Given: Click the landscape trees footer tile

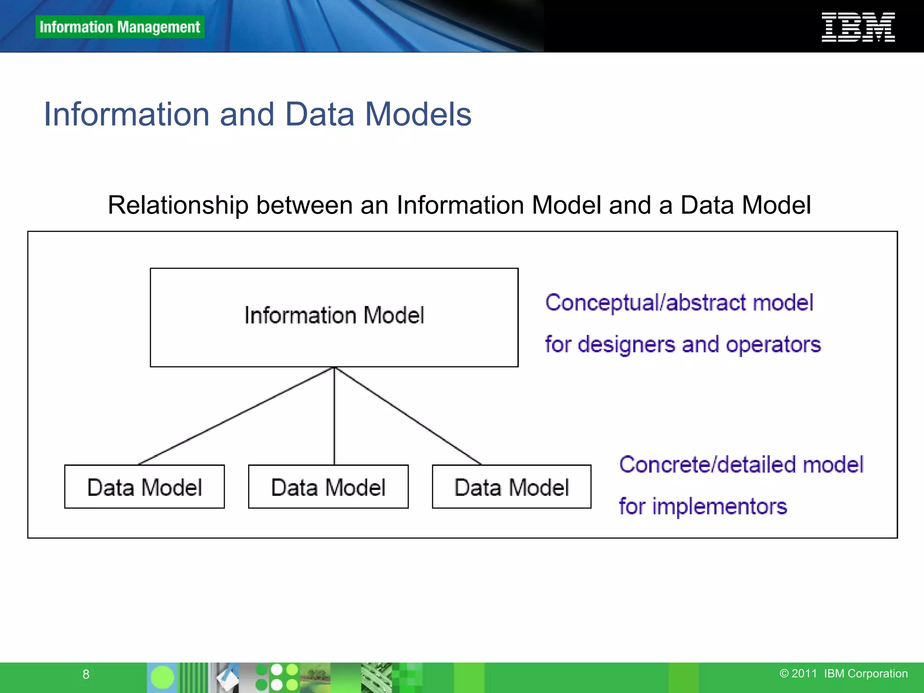Looking at the screenshot, I should 315,677.
